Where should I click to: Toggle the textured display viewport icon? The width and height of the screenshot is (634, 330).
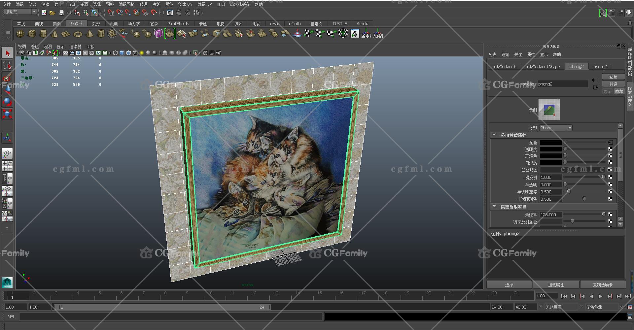point(135,53)
